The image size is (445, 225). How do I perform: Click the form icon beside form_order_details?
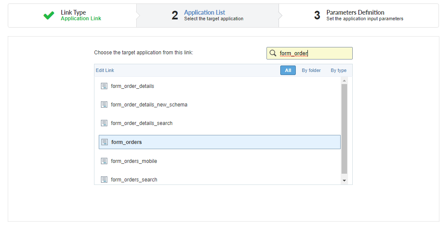(x=104, y=86)
